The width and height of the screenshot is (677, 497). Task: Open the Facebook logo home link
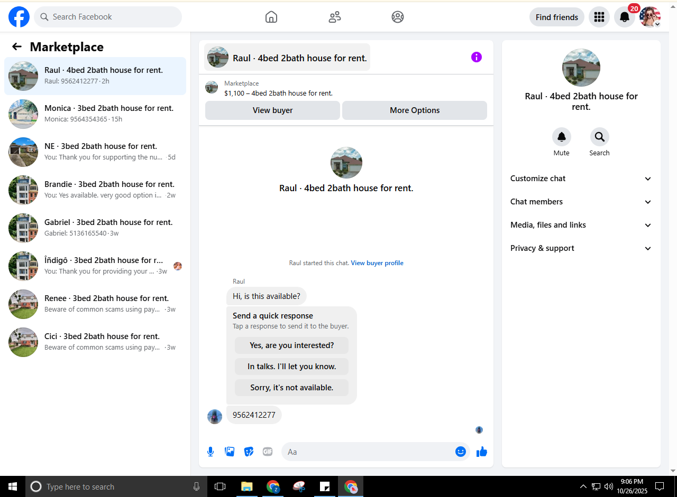coord(19,17)
